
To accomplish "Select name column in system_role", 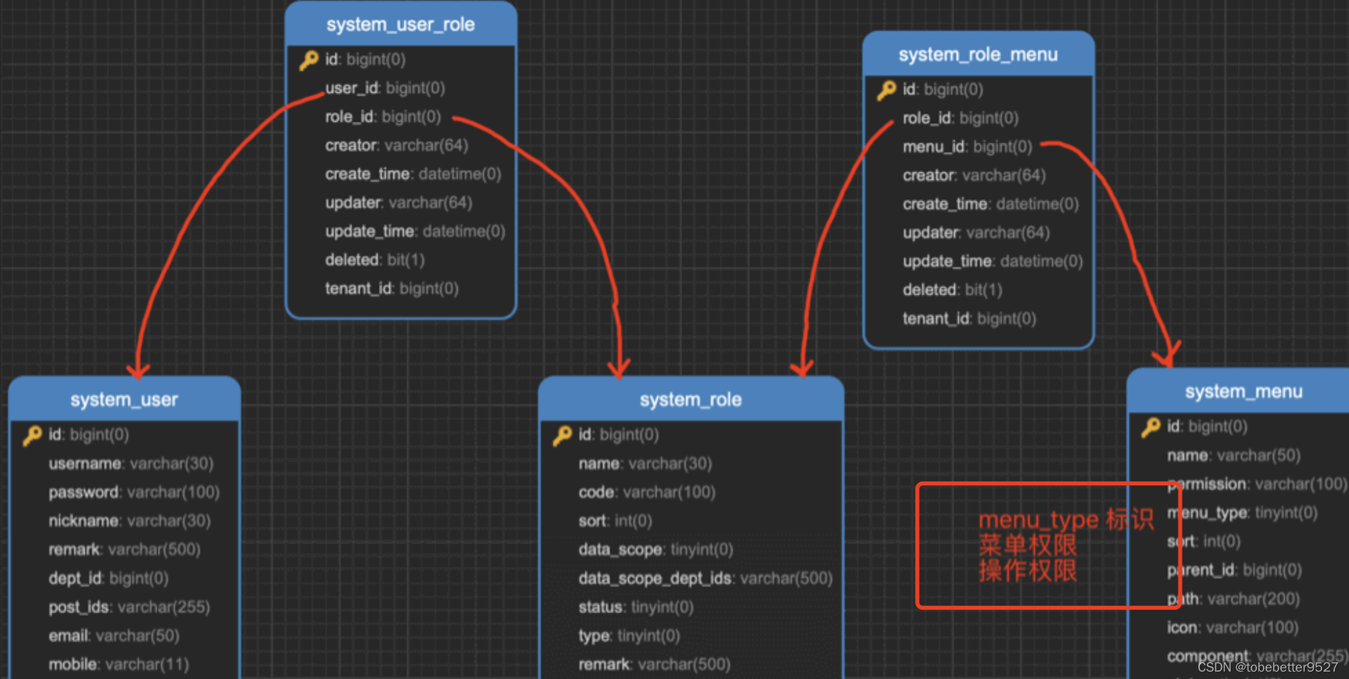I will [x=646, y=464].
